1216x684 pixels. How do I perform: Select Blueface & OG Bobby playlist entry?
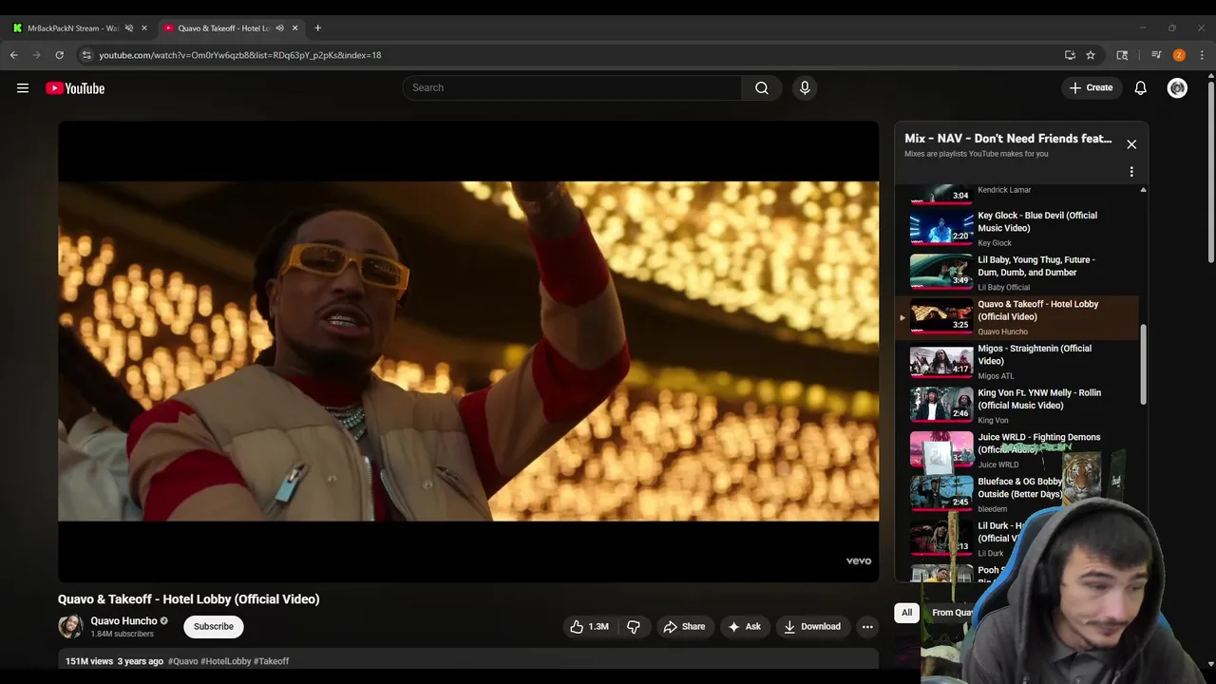(1016, 494)
